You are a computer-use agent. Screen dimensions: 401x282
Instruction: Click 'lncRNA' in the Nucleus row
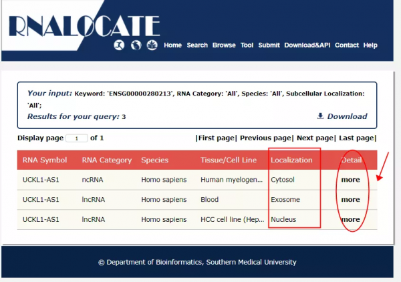(x=94, y=219)
